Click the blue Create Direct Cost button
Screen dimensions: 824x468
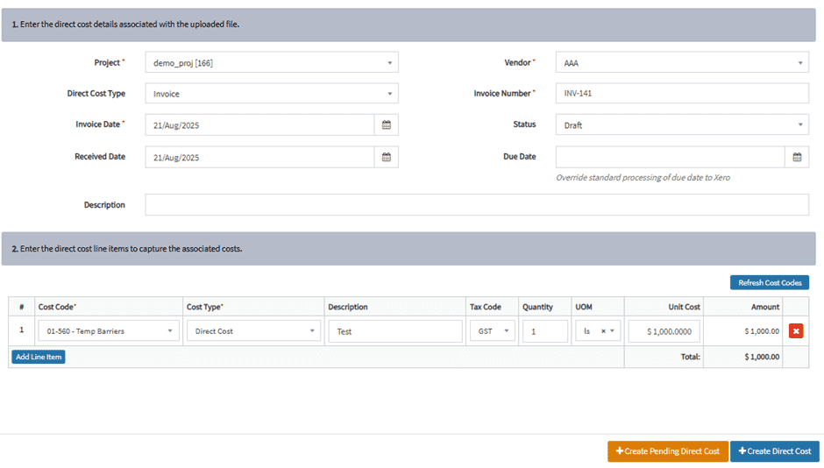[x=774, y=451]
